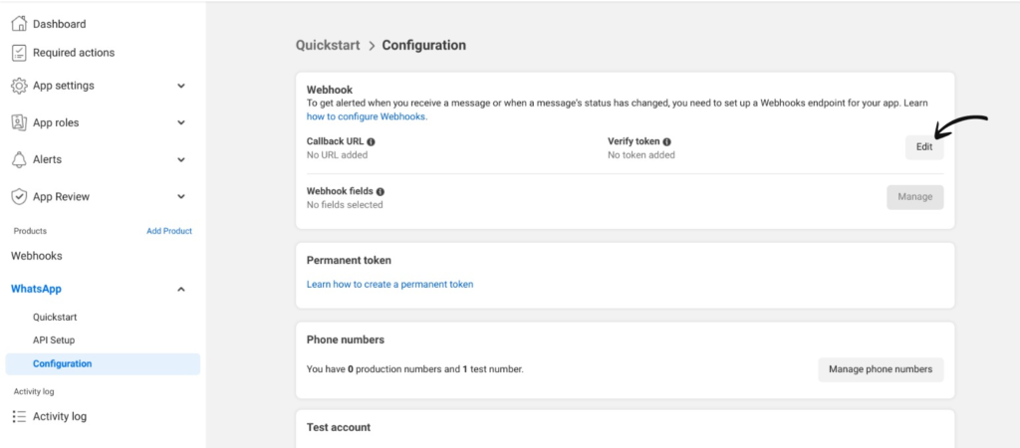Open the API Setup sidebar item
The width and height of the screenshot is (1020, 448).
(x=54, y=340)
